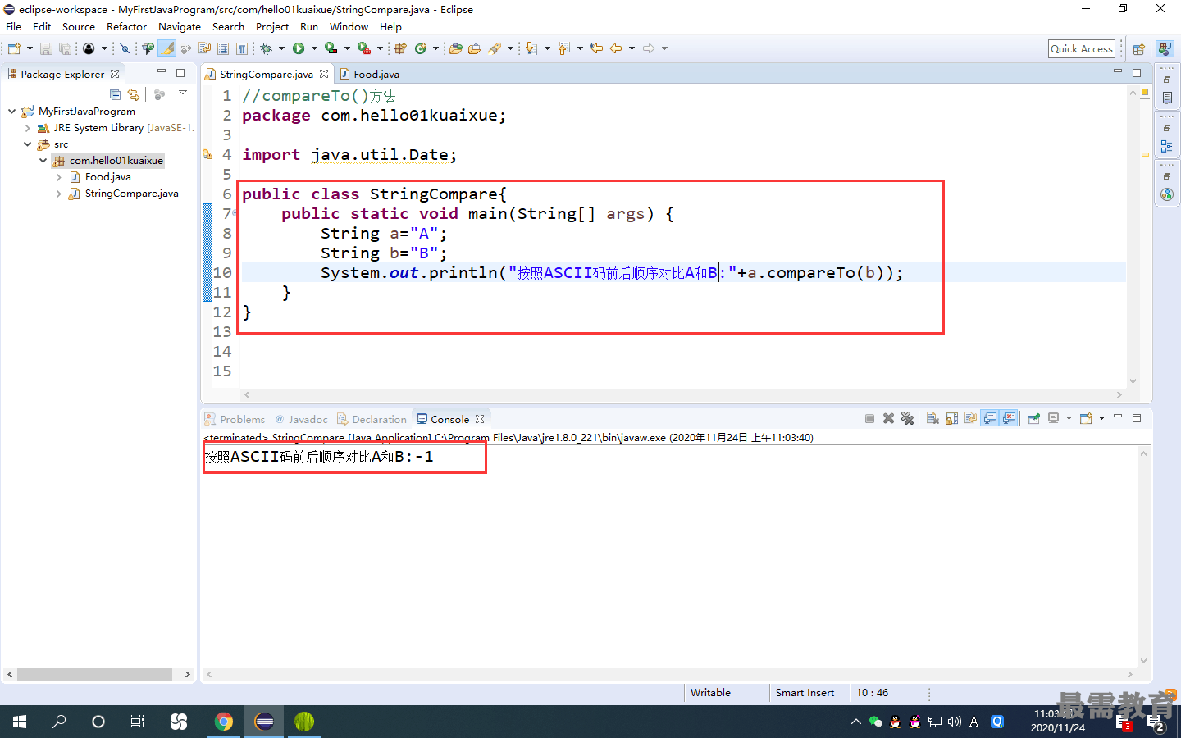Click the grey Forward navigation arrow
1181x738 pixels.
pyautogui.click(x=648, y=48)
